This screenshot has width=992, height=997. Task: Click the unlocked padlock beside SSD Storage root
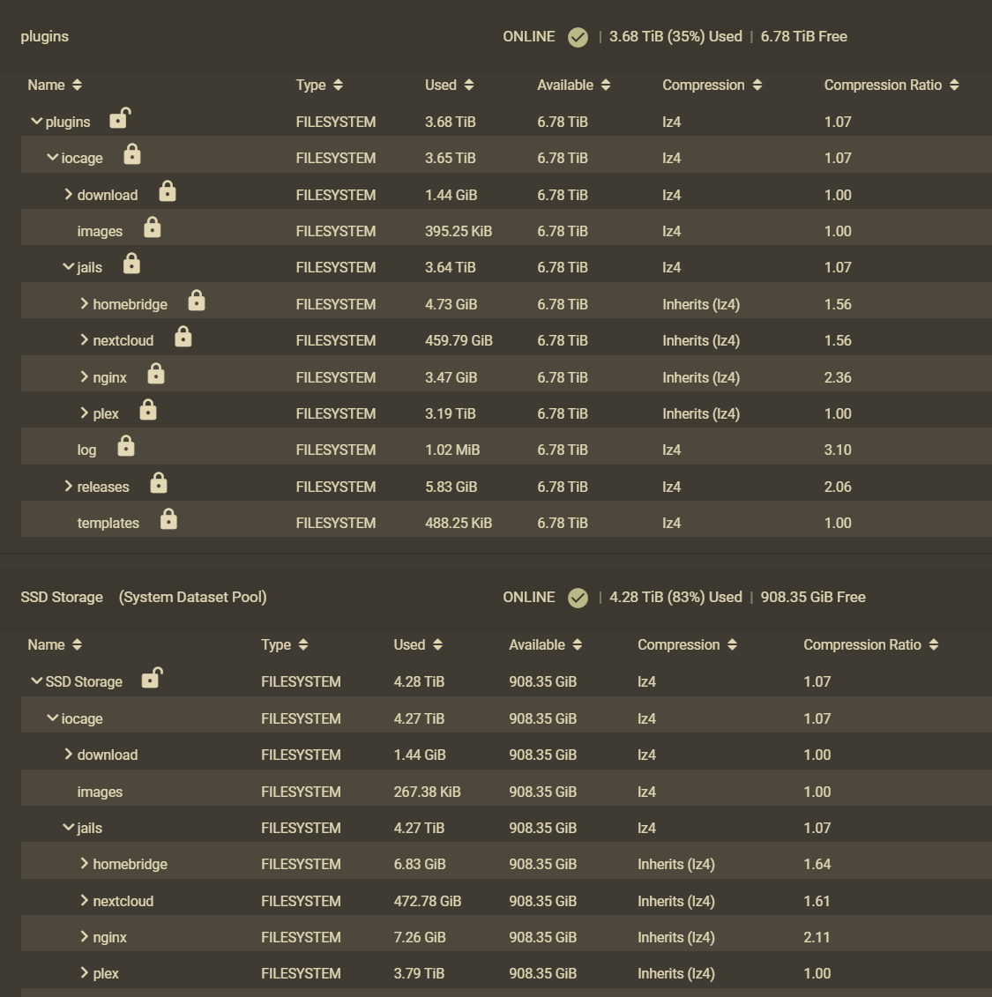pos(152,678)
